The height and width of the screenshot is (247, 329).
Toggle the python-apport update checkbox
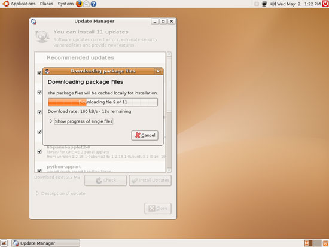[x=39, y=170]
